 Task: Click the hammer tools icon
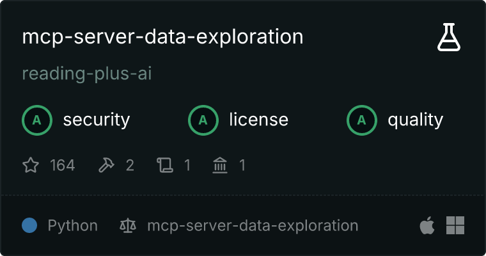point(106,166)
